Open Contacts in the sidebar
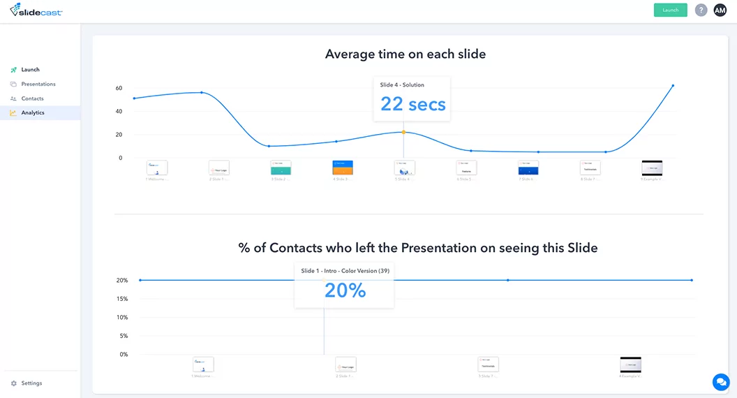This screenshot has height=398, width=737. (x=32, y=98)
